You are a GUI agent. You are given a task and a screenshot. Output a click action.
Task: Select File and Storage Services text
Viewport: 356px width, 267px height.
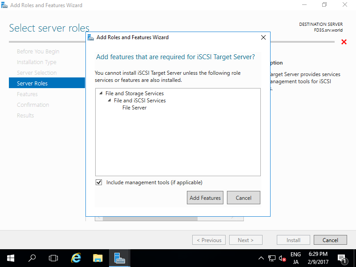point(134,93)
